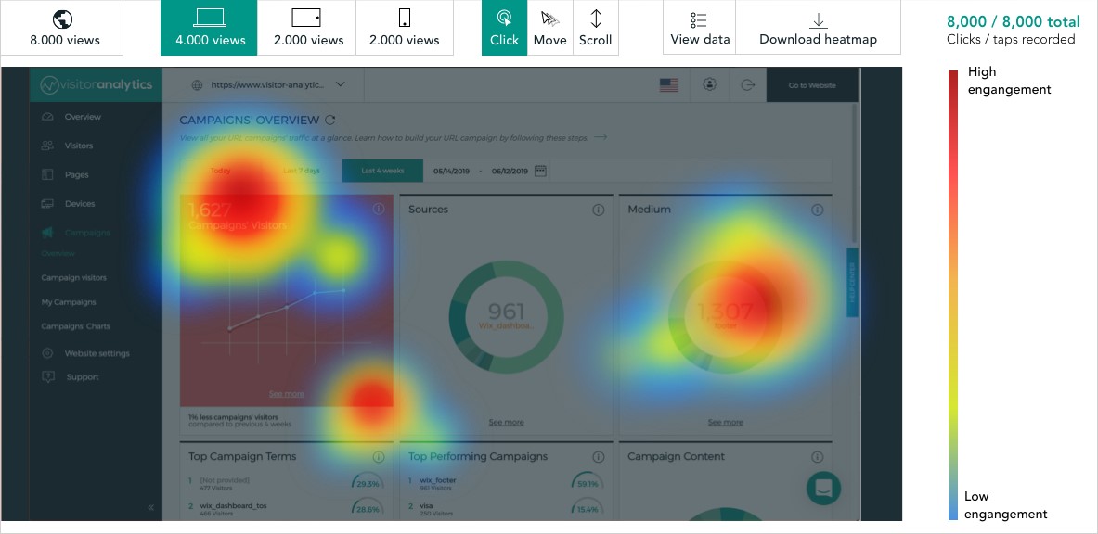Switch to mobile phone 2.000 views
1098x534 pixels.
[404, 28]
